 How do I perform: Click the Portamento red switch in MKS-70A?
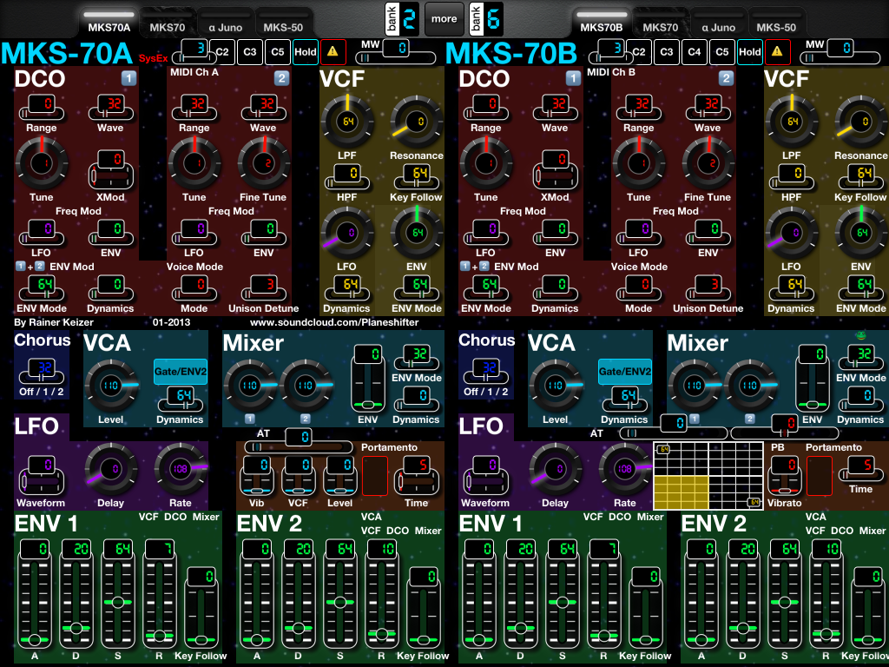pos(375,475)
